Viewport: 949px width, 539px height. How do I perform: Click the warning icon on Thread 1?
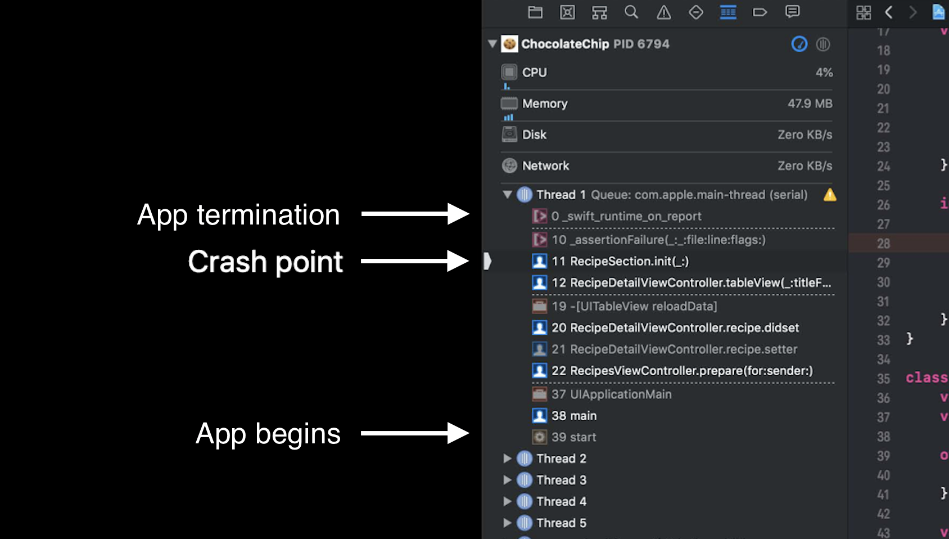click(830, 195)
